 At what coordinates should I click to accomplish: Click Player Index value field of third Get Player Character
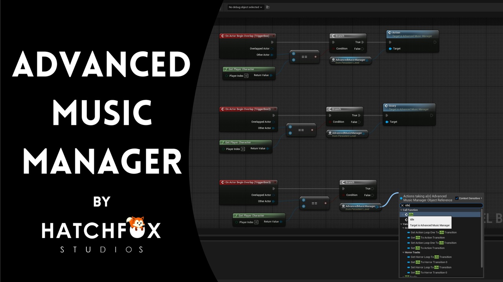tap(256, 222)
